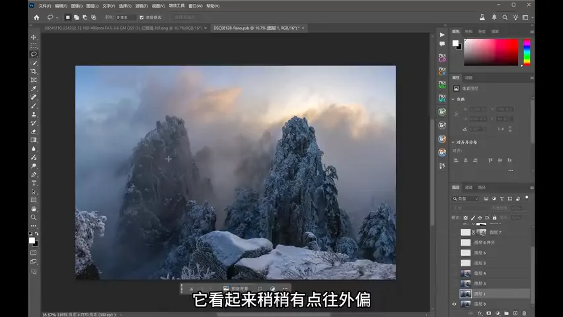This screenshot has width=563, height=317.
Task: Open the 增效工具 menu
Action: 176,6
